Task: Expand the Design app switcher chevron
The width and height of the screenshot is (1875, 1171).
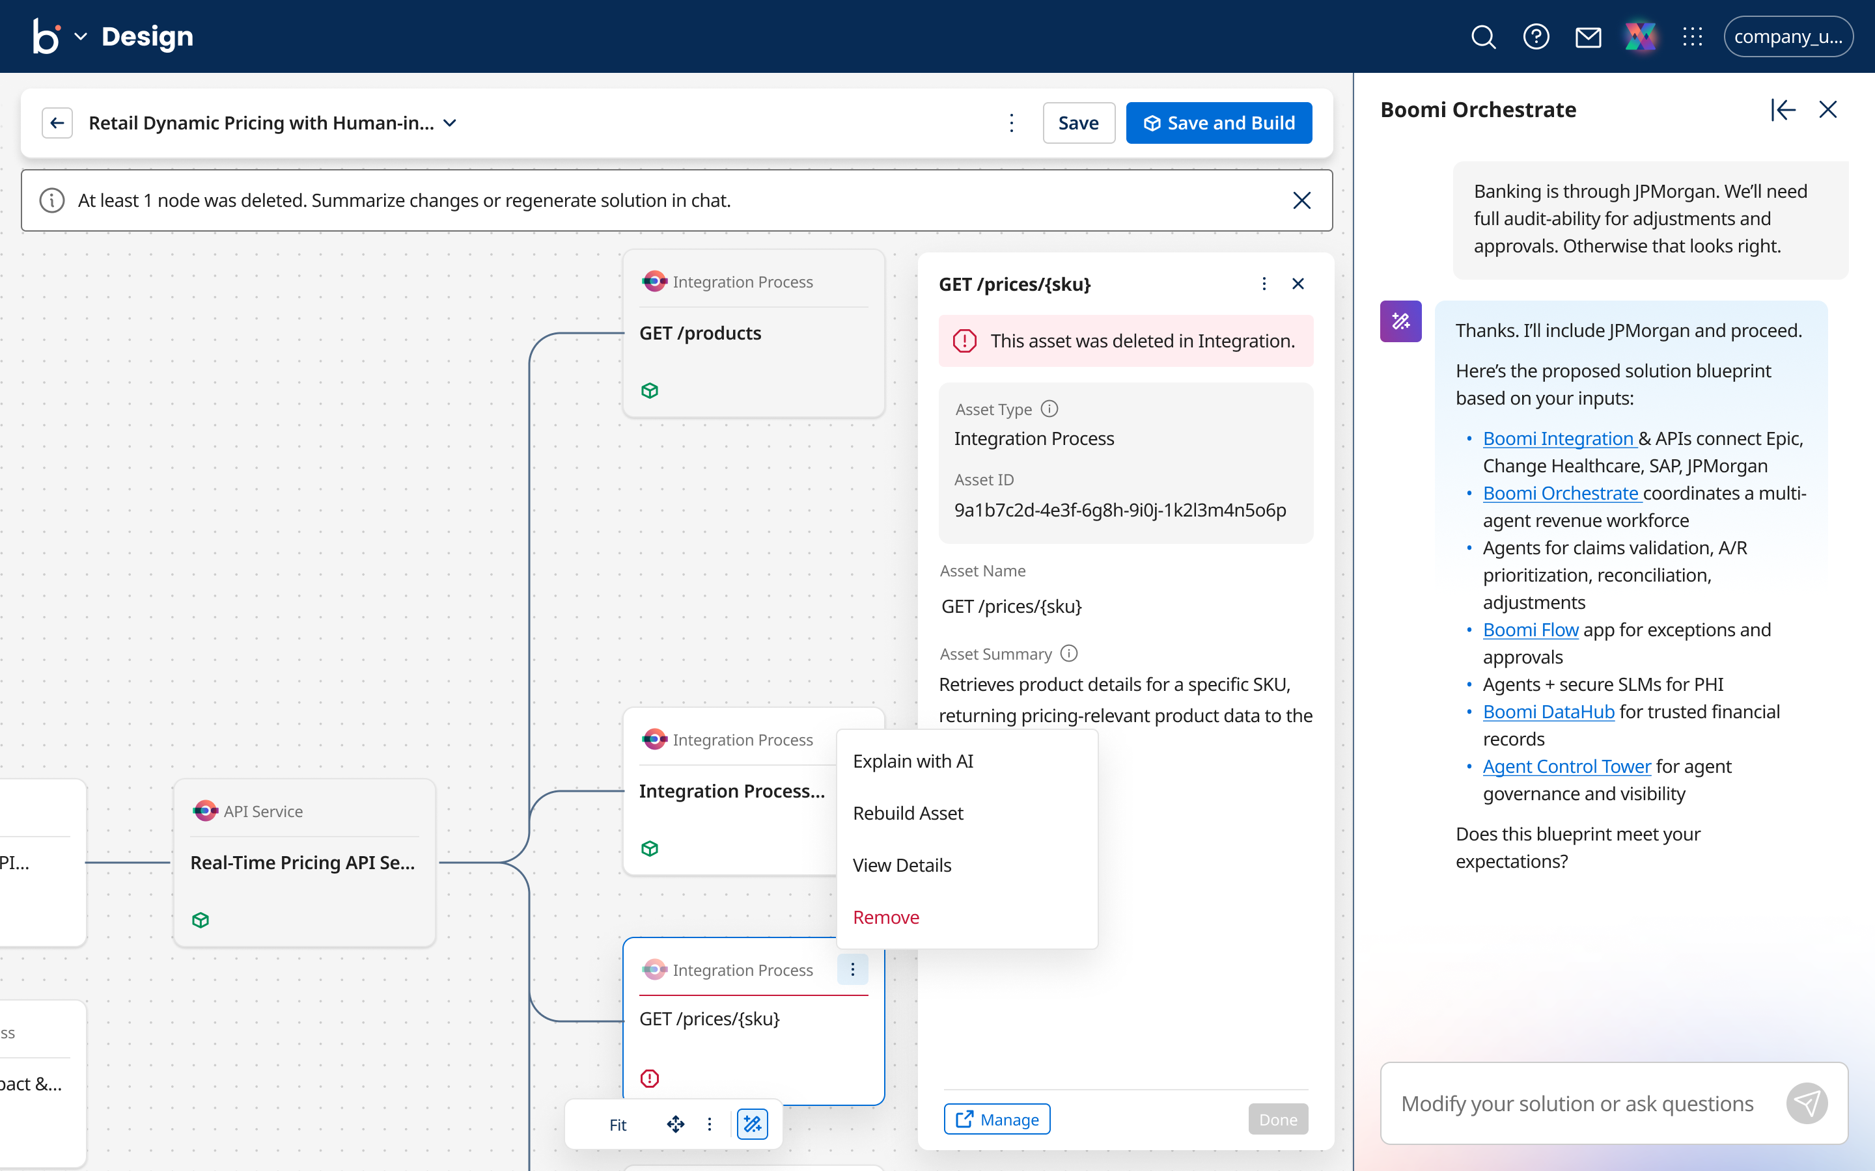Action: click(81, 36)
